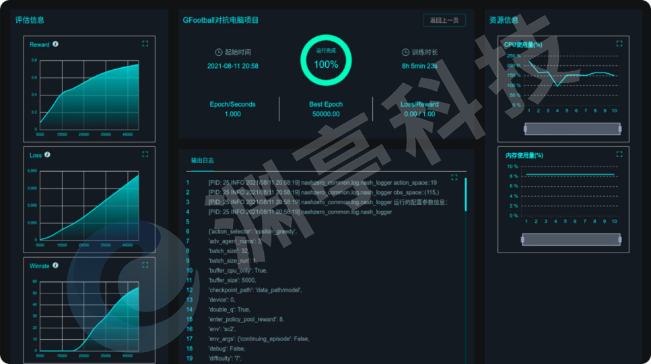This screenshot has width=651, height=364.
Task: Click Loss/Reward value 0.00 / 1.00
Action: tap(419, 114)
